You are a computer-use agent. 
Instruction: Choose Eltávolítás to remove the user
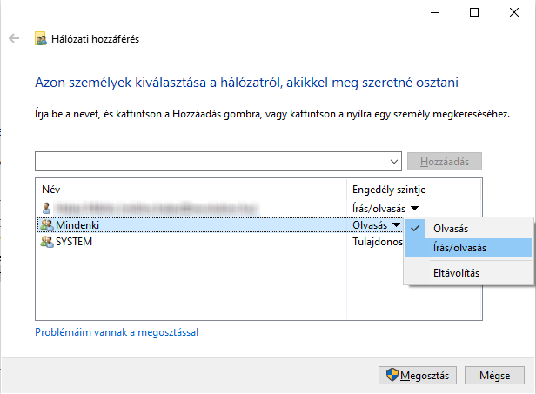point(468,273)
